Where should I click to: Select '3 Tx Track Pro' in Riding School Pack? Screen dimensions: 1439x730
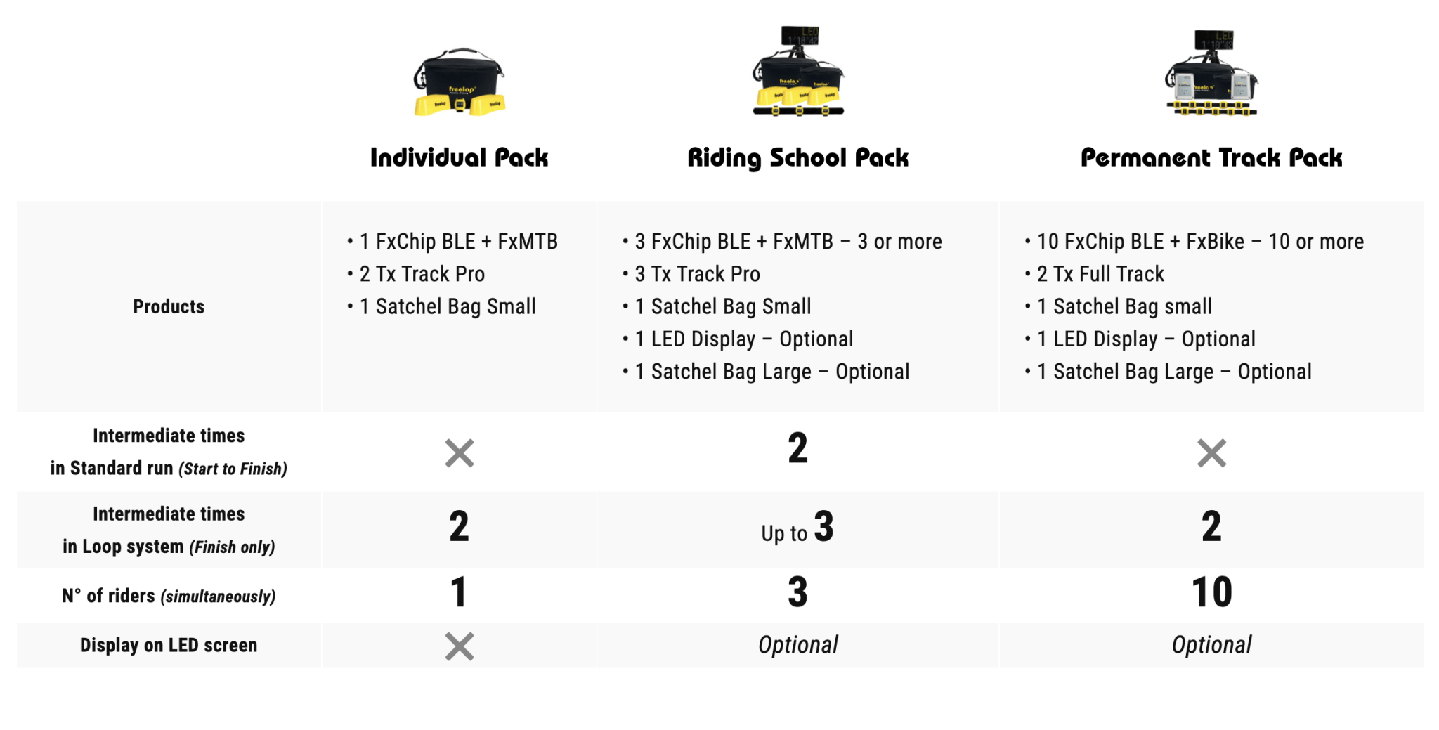click(x=697, y=274)
